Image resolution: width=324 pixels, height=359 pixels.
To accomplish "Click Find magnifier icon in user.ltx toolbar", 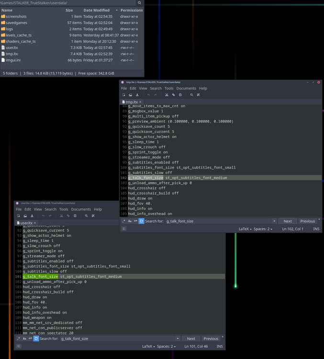I will (86, 216).
